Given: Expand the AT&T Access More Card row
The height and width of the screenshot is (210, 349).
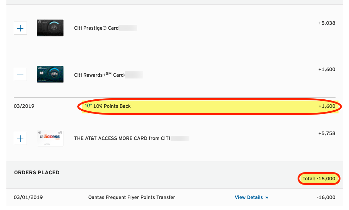Looking at the screenshot, I should point(20,139).
